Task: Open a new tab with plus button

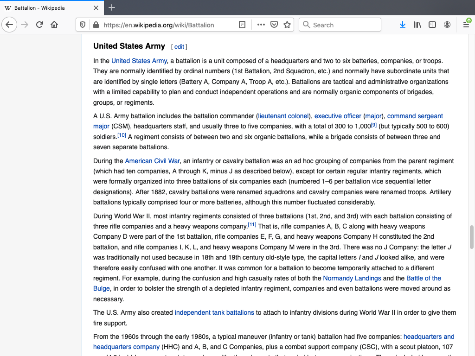Action: [x=112, y=7]
